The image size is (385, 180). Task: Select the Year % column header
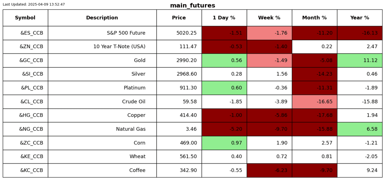click(x=360, y=18)
